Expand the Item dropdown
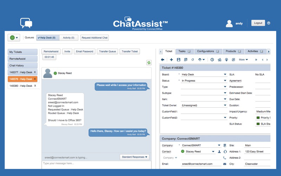 [225, 99]
